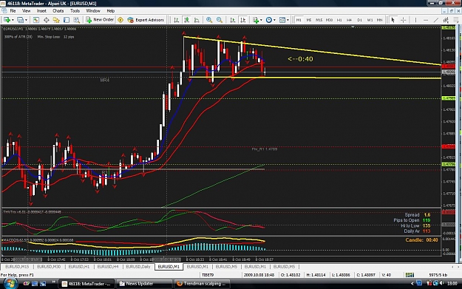Open the Market Watch window icon
Image resolution: width=462 pixels, height=289 pixels.
tap(36, 20)
